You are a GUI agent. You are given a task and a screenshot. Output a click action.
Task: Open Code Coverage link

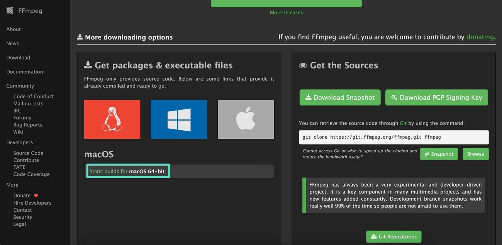click(x=31, y=174)
